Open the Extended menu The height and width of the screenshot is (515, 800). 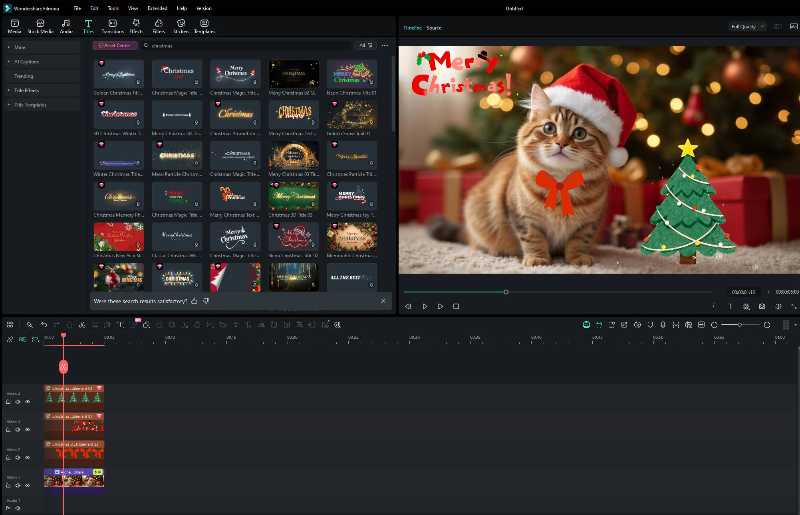click(157, 8)
